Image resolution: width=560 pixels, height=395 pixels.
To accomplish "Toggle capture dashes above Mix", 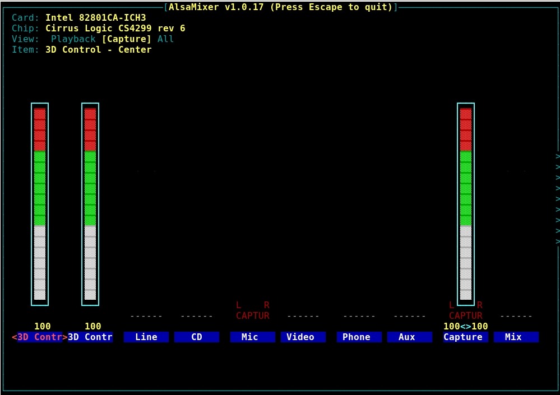I will (516, 316).
